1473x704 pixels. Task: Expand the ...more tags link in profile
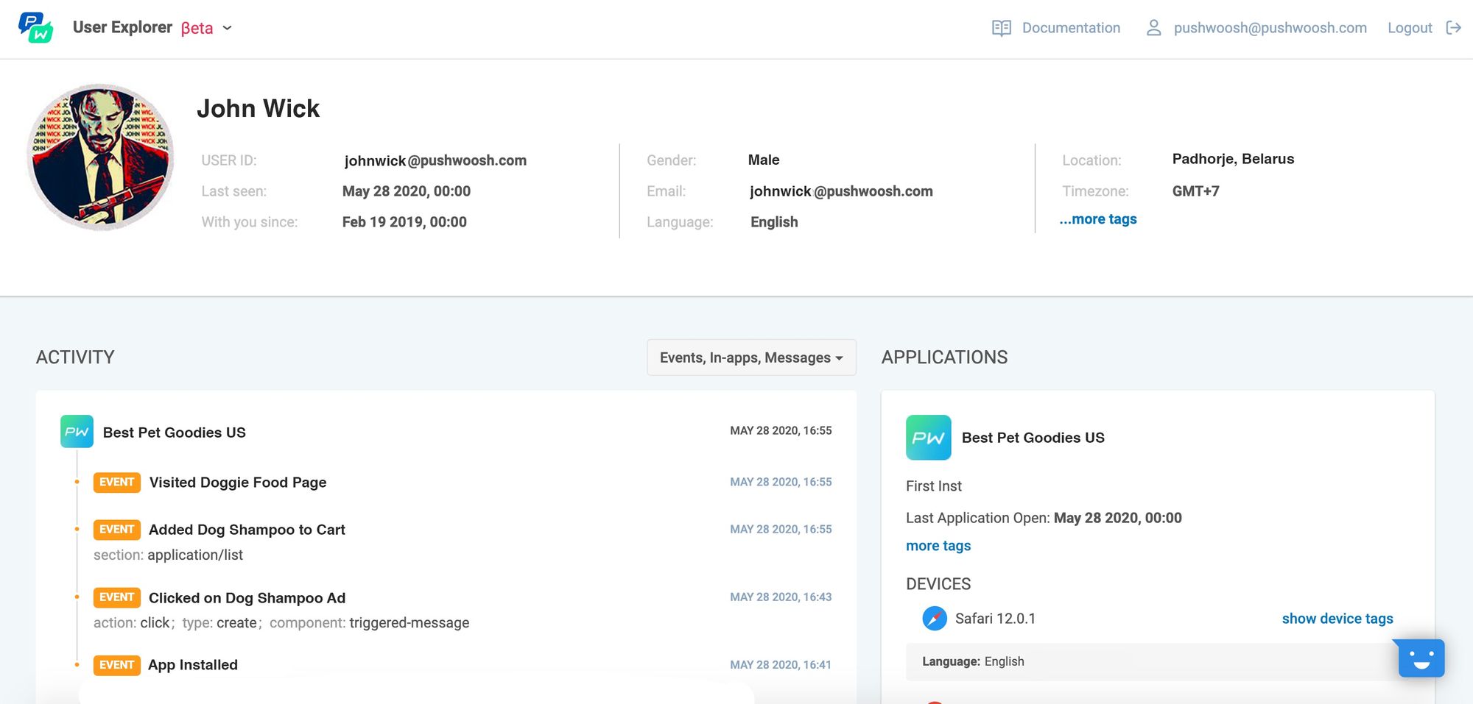[1098, 219]
